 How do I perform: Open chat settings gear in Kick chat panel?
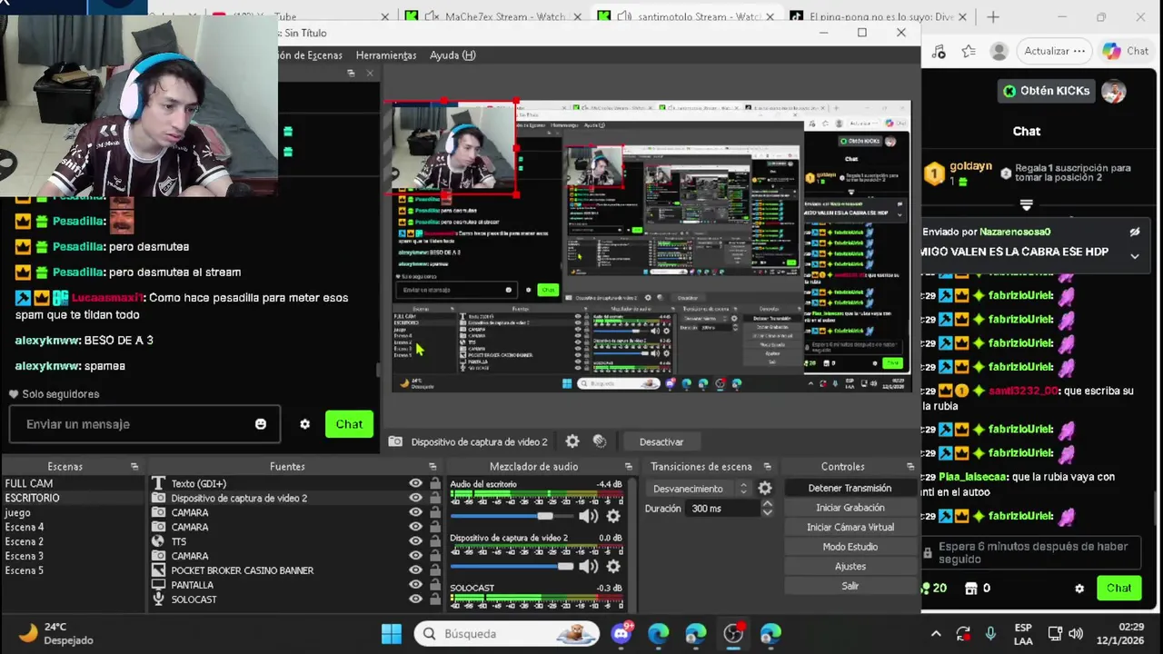coord(1079,589)
